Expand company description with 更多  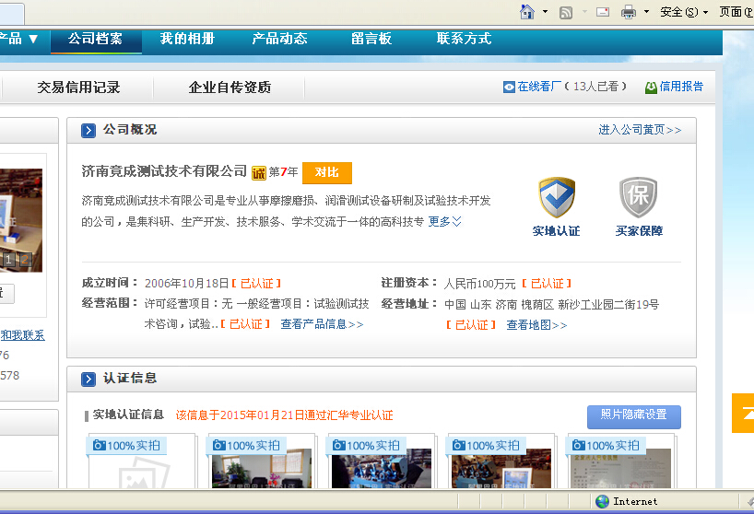pyautogui.click(x=445, y=221)
